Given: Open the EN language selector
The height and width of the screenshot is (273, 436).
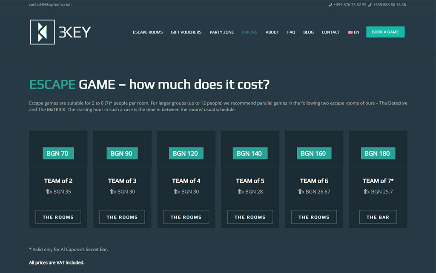Looking at the screenshot, I should tap(356, 32).
